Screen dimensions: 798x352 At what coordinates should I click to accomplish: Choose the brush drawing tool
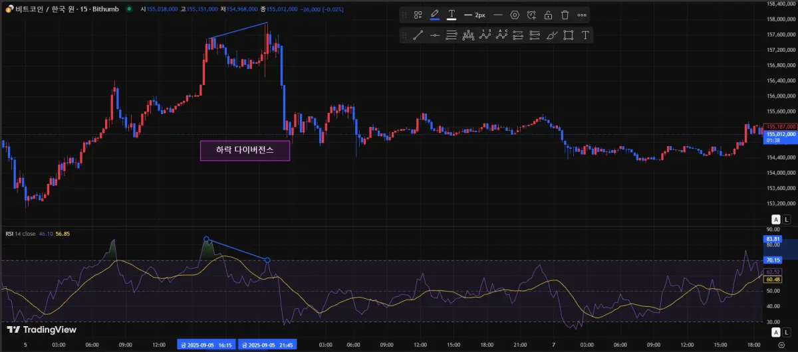click(551, 35)
